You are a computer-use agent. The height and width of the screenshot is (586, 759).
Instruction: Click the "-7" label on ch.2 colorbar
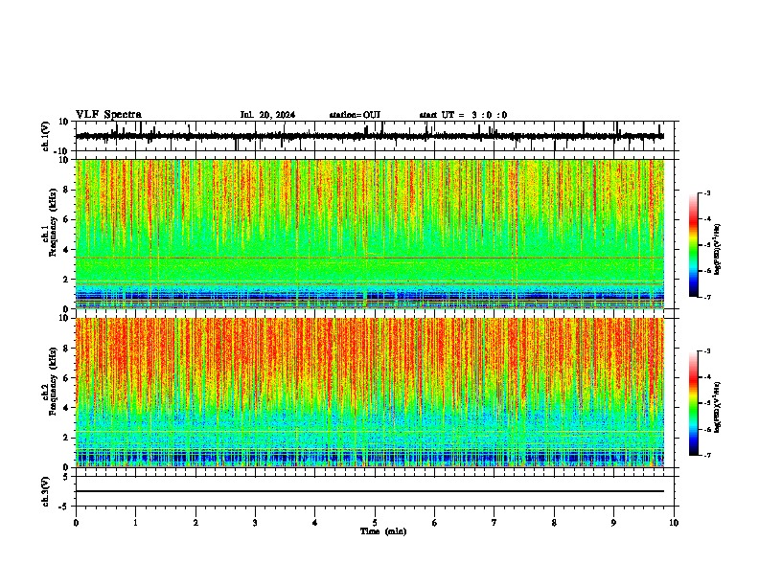click(x=707, y=456)
